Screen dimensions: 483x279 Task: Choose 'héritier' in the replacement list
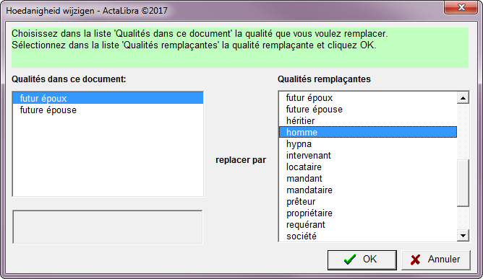coord(368,121)
